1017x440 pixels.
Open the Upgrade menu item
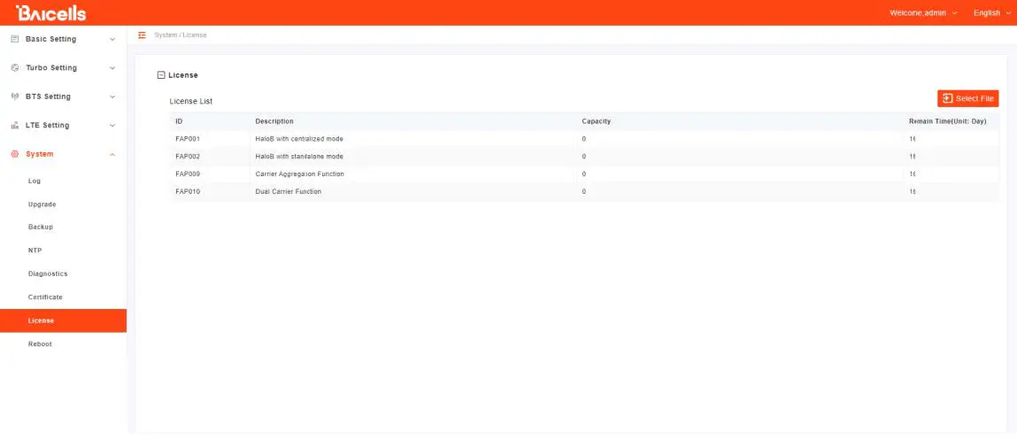[x=42, y=205]
